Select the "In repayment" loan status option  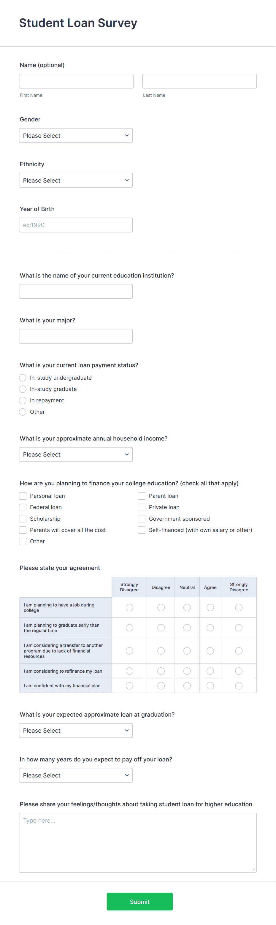click(x=23, y=400)
